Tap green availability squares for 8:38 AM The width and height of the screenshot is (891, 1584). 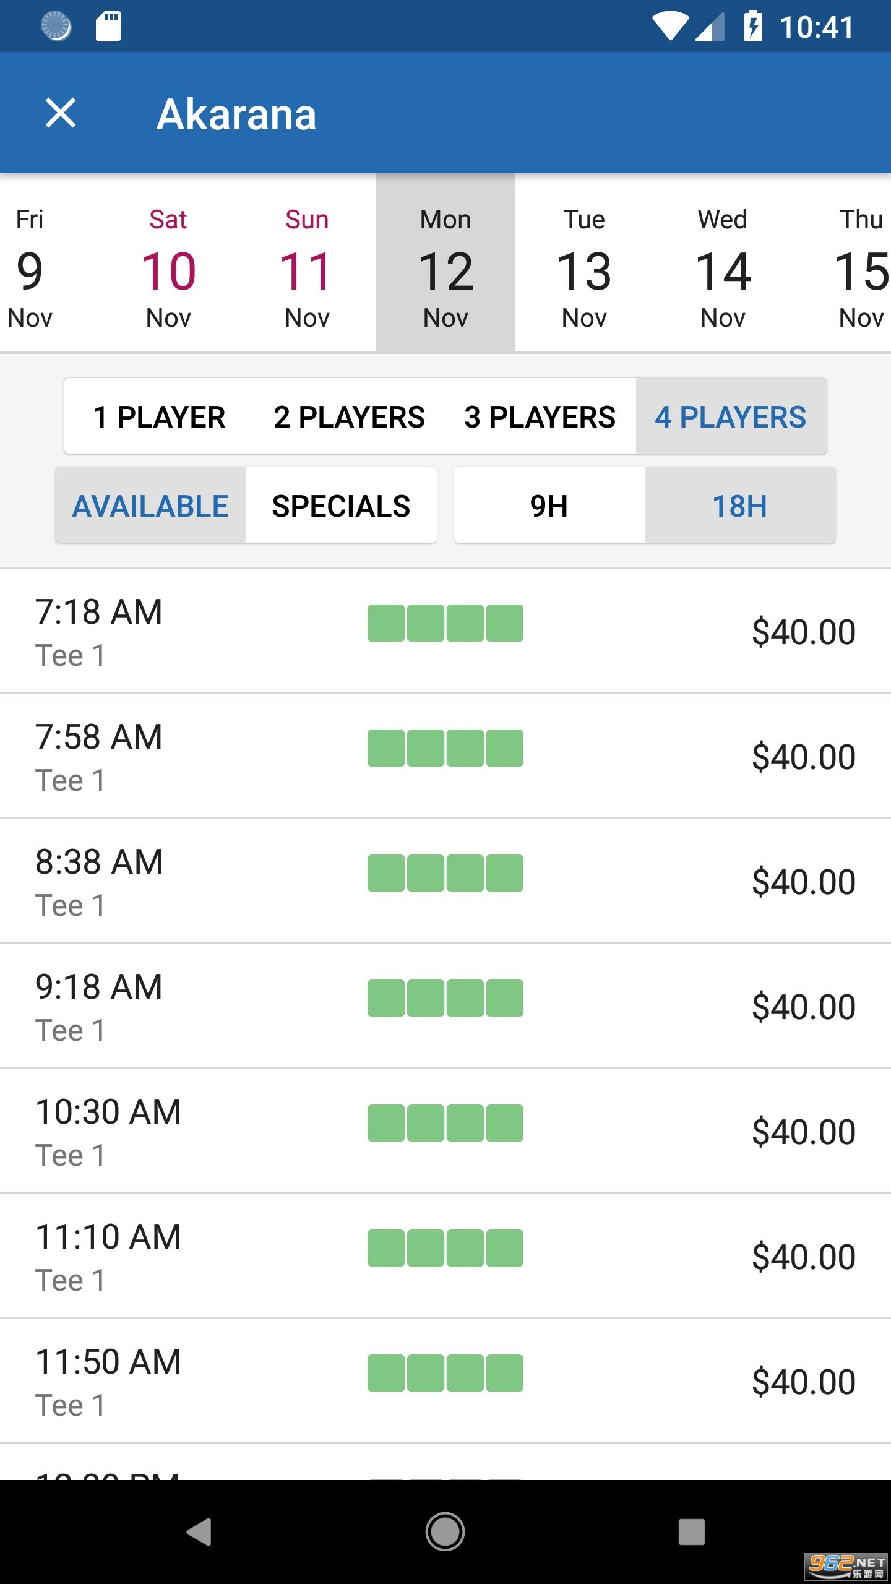pyautogui.click(x=445, y=873)
